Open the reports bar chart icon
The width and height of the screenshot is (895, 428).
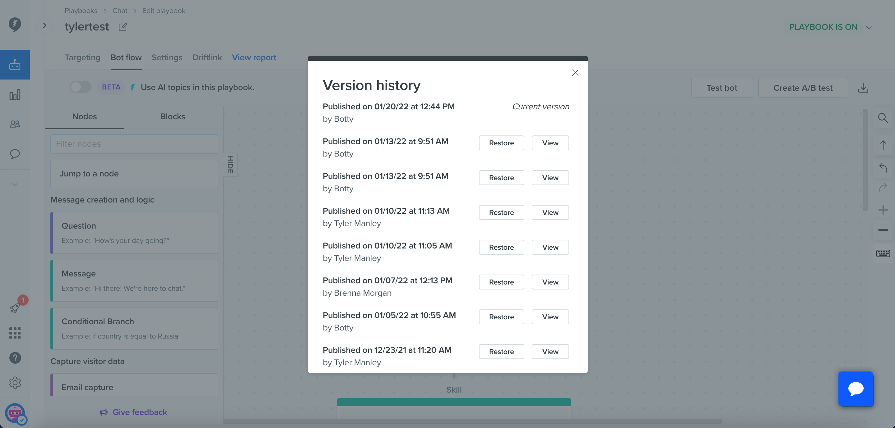(x=15, y=94)
